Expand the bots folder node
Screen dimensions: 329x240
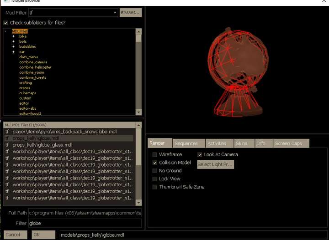point(14,41)
